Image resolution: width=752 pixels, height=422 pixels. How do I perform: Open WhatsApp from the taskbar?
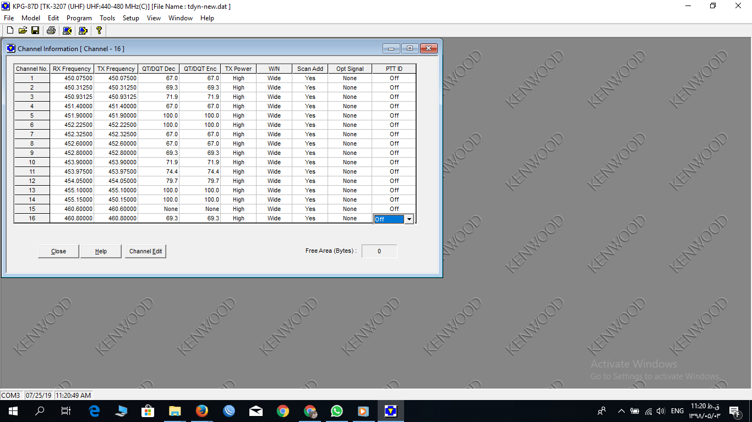[x=336, y=410]
